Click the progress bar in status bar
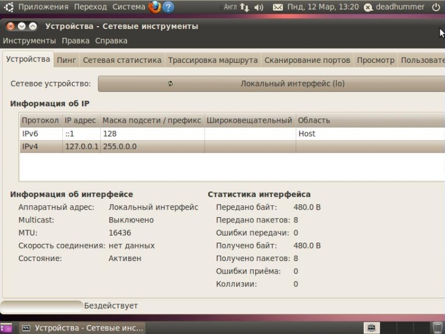 click(x=42, y=306)
